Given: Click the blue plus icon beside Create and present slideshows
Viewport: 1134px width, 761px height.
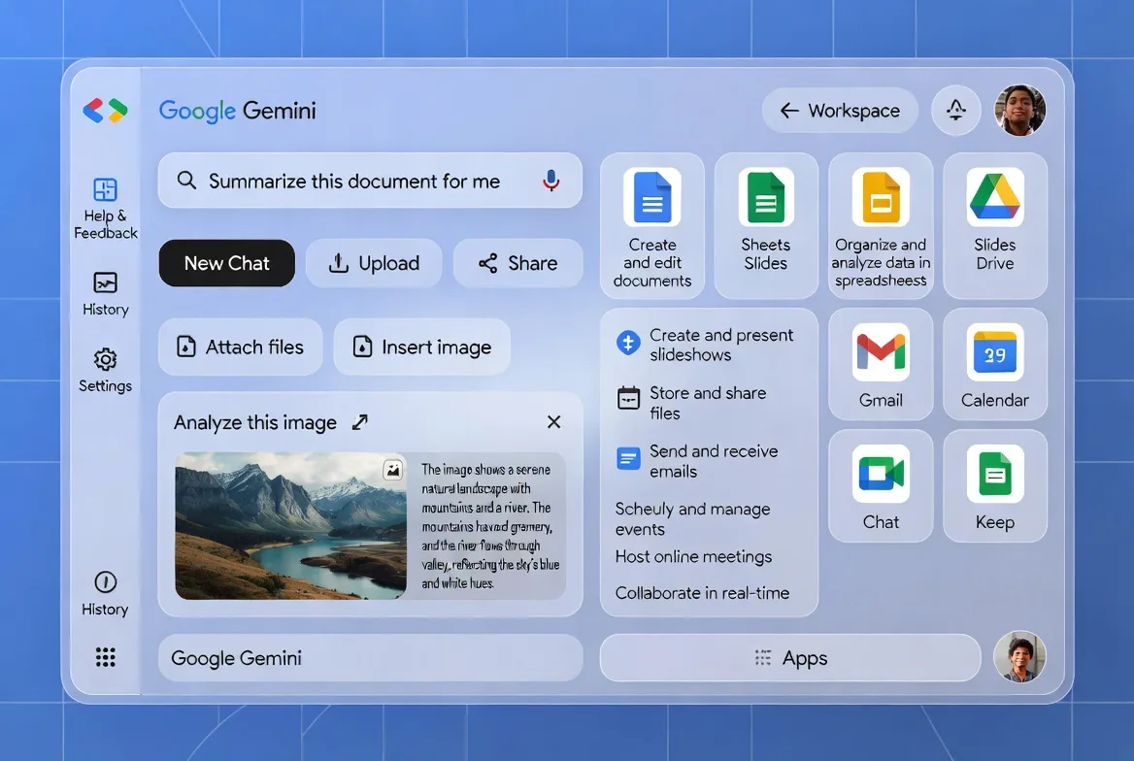Looking at the screenshot, I should (628, 343).
